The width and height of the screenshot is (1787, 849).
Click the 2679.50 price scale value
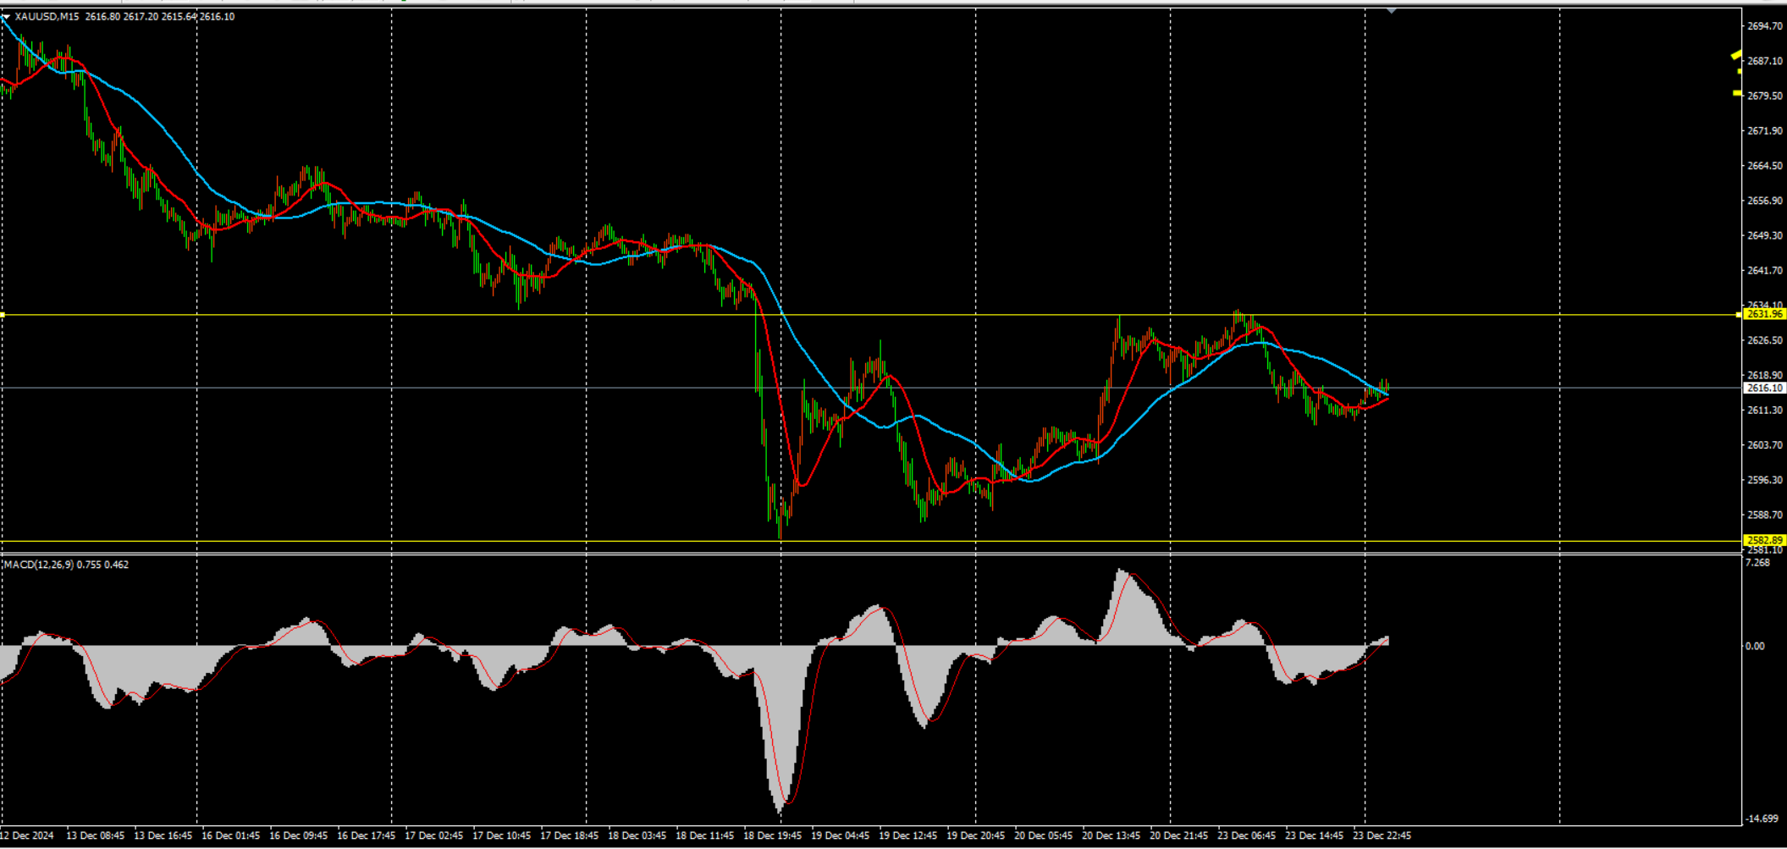(x=1765, y=96)
